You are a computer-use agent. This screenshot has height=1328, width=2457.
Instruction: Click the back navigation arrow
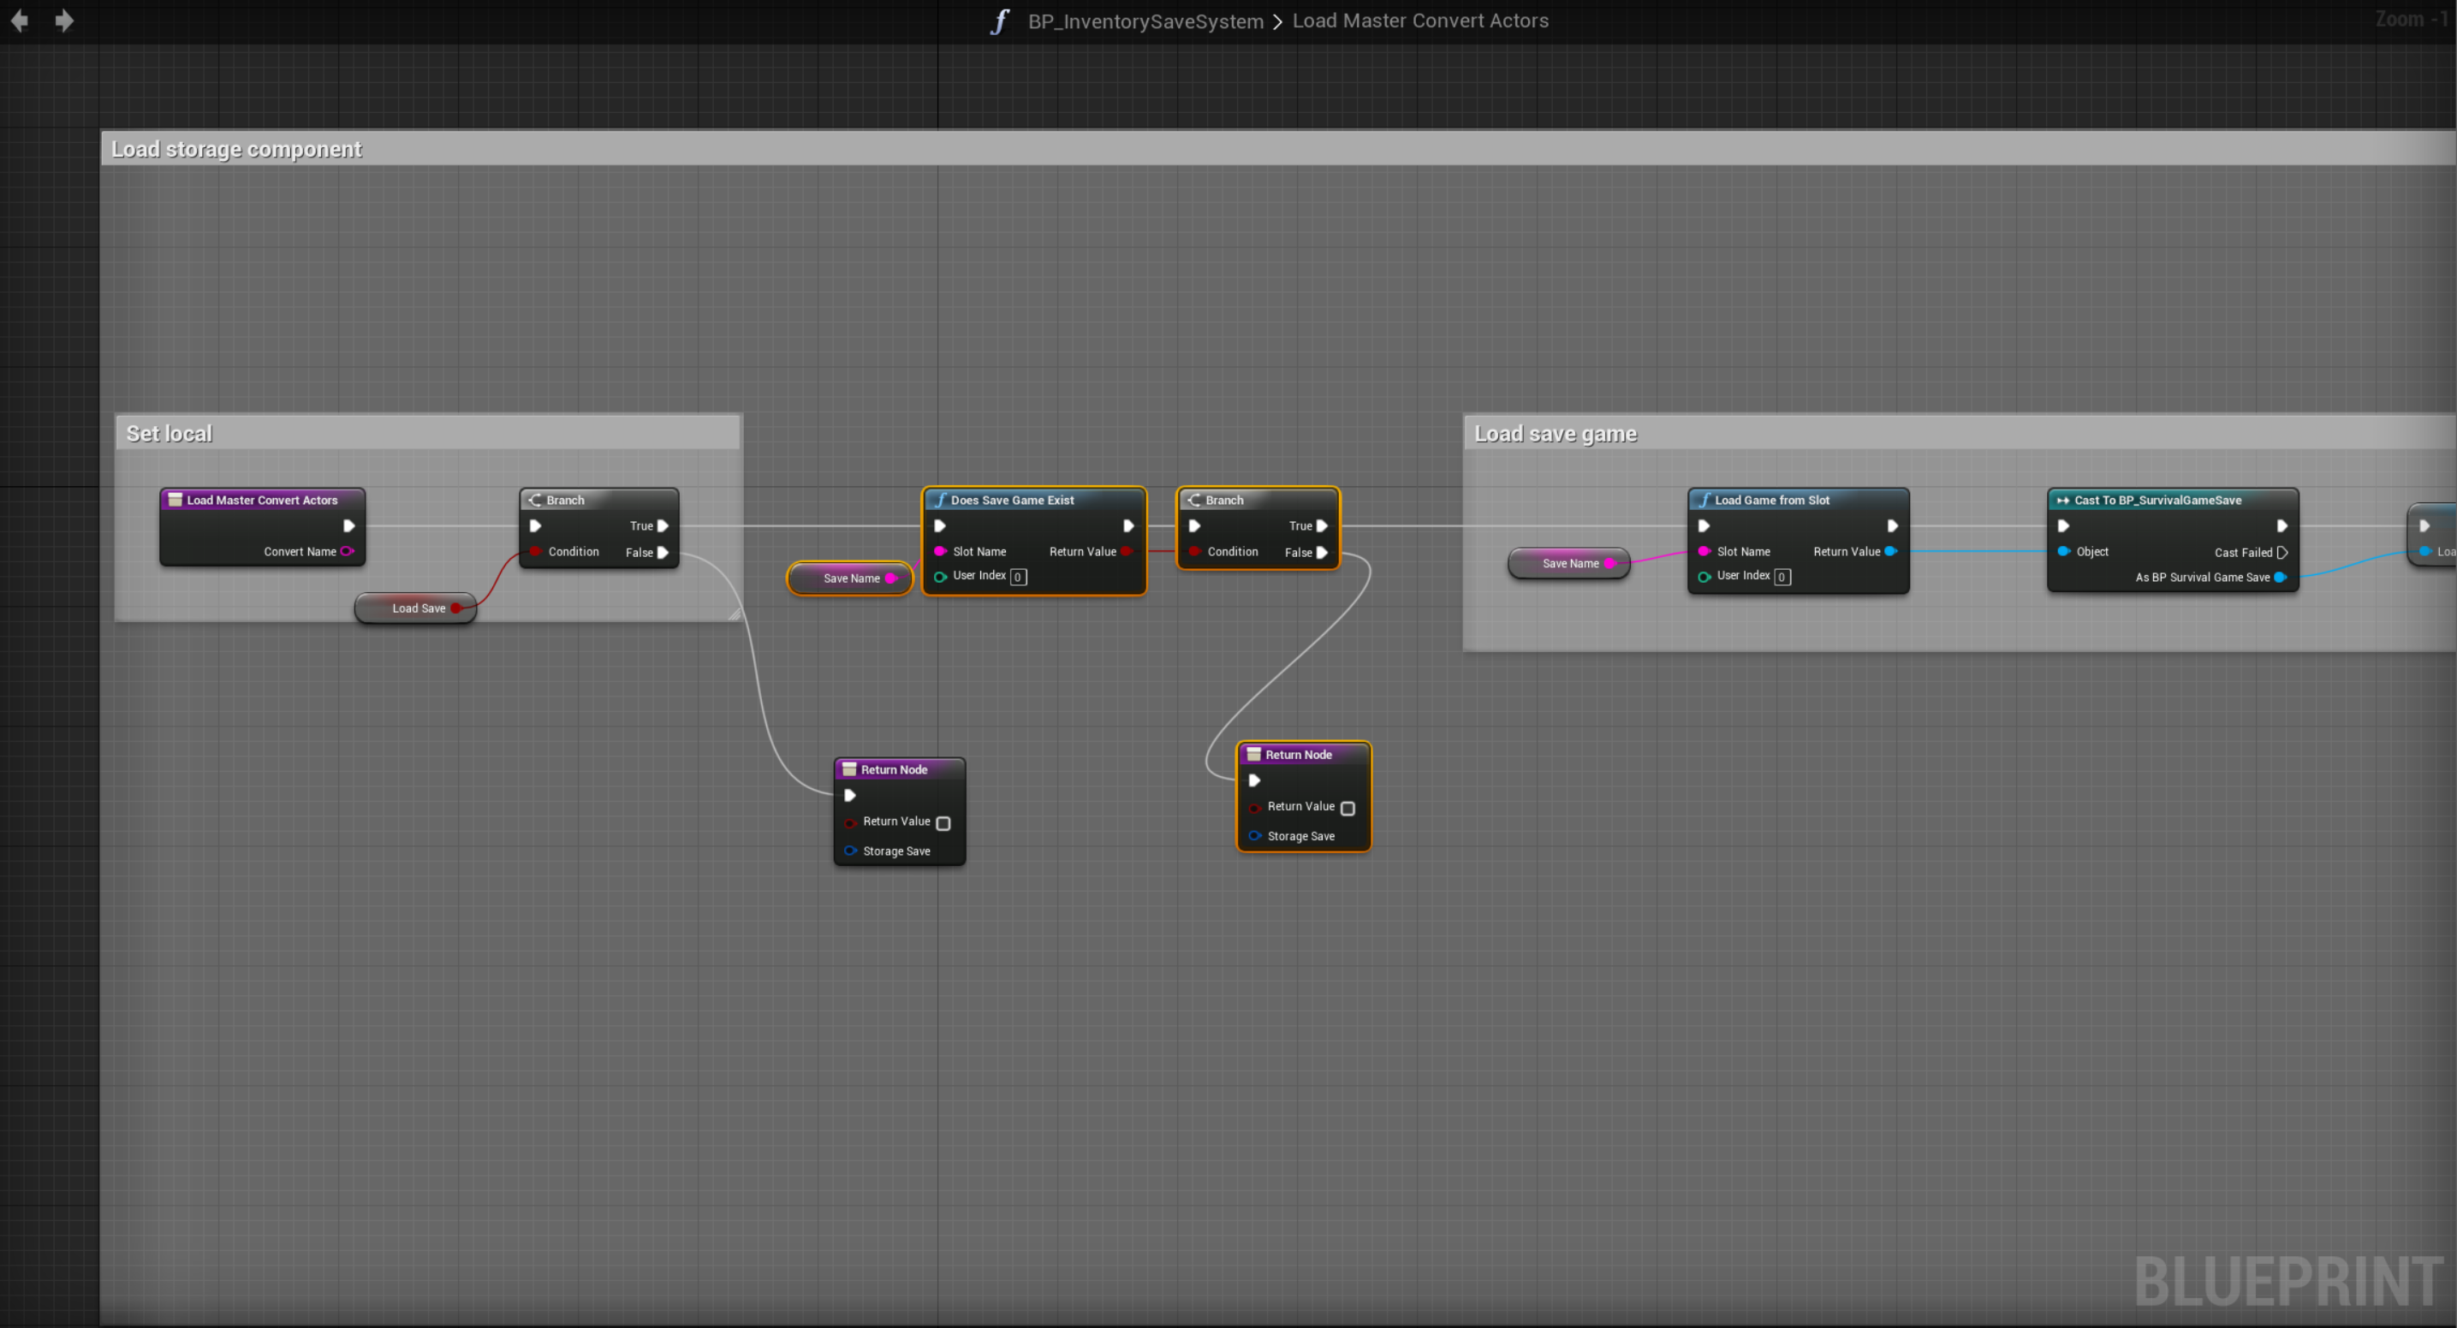(19, 20)
